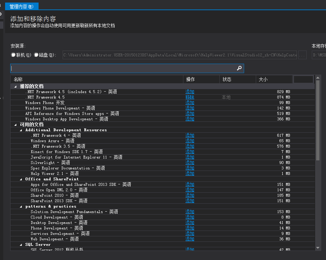This screenshot has width=326, height=260.
Task: Collapse the SQL Server section
Action: tap(21, 245)
